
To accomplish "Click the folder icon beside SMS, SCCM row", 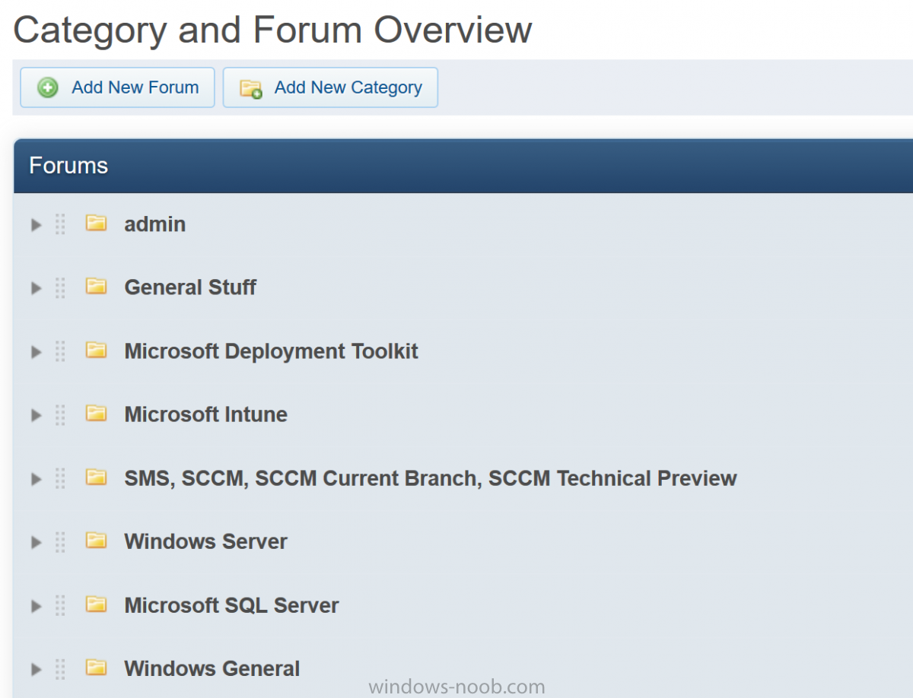I will tap(96, 477).
